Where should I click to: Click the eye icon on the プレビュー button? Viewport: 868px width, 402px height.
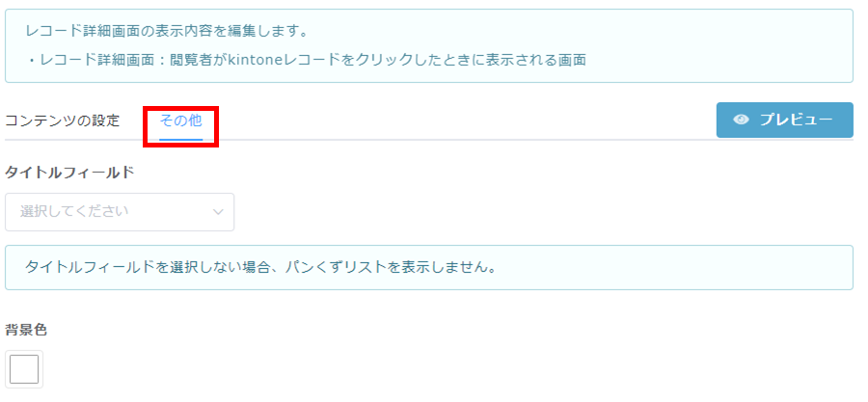pyautogui.click(x=741, y=120)
